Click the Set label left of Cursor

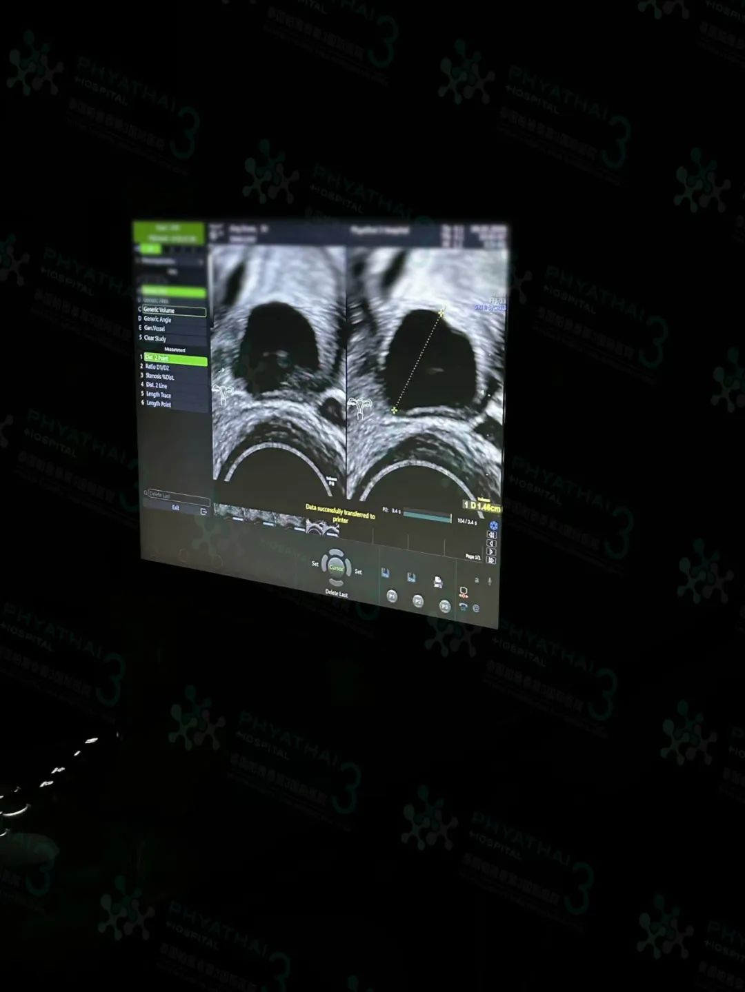315,564
